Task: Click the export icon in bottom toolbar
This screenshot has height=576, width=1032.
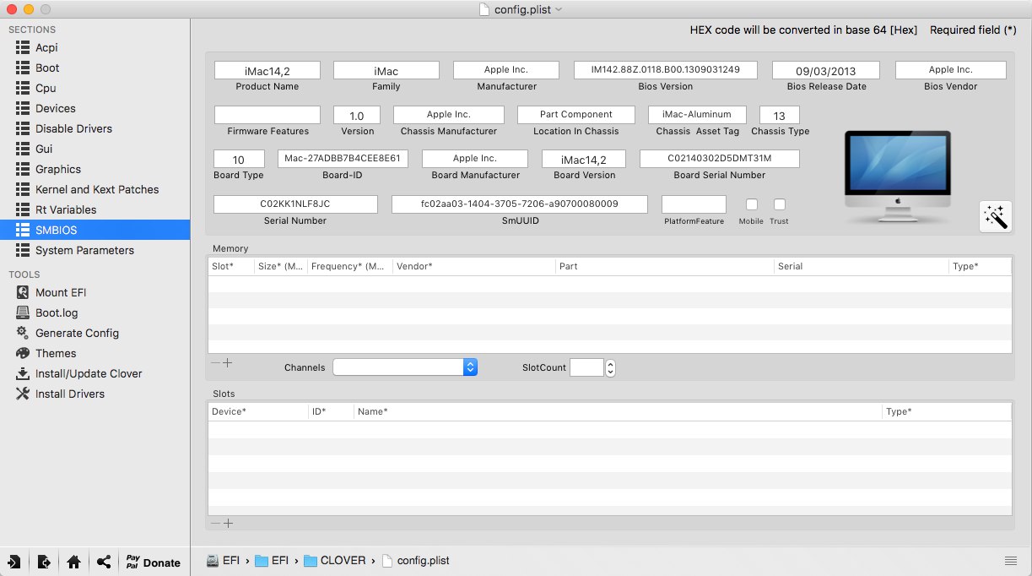Action: click(44, 562)
